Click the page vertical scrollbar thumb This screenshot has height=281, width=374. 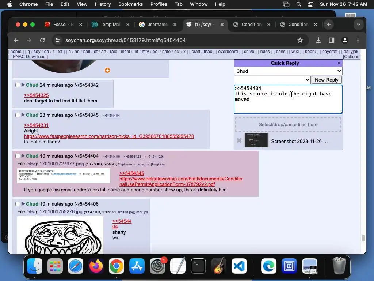[363, 238]
